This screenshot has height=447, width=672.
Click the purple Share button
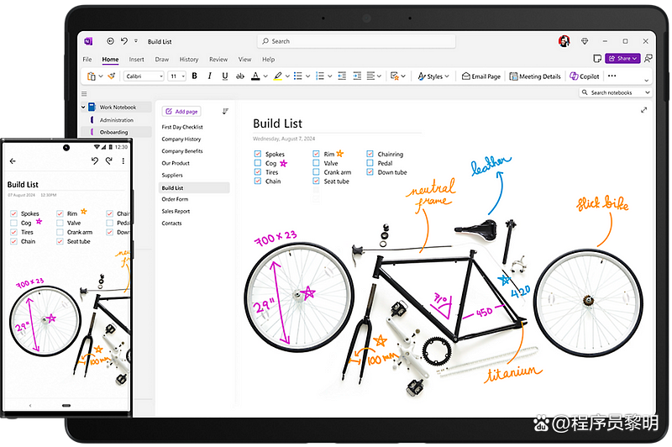(623, 59)
